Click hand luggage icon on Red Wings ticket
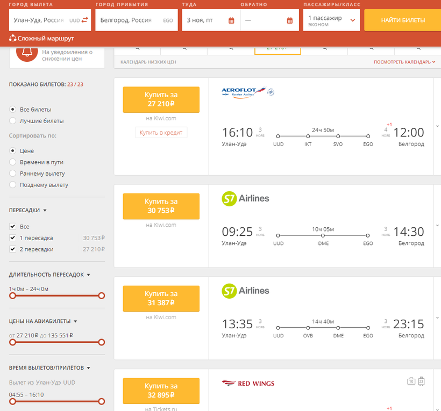 411,381
